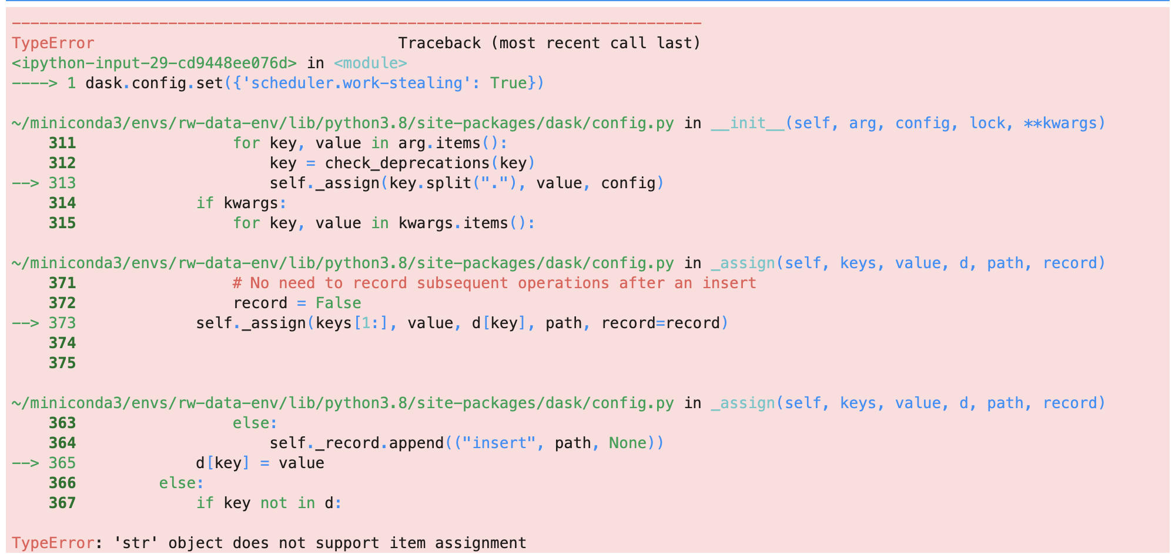Click line 372 'record = False'
This screenshot has width=1172, height=554.
click(x=297, y=303)
